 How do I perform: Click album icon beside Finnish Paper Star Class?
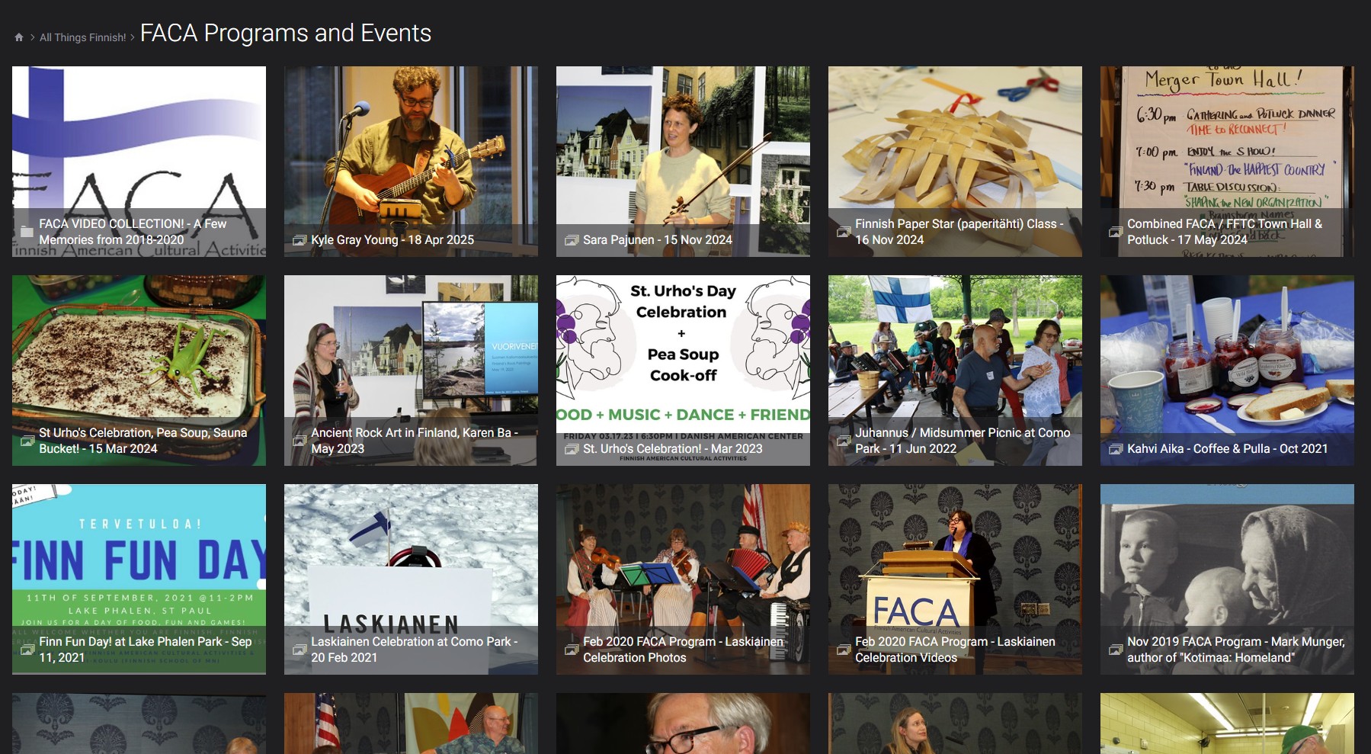click(844, 232)
